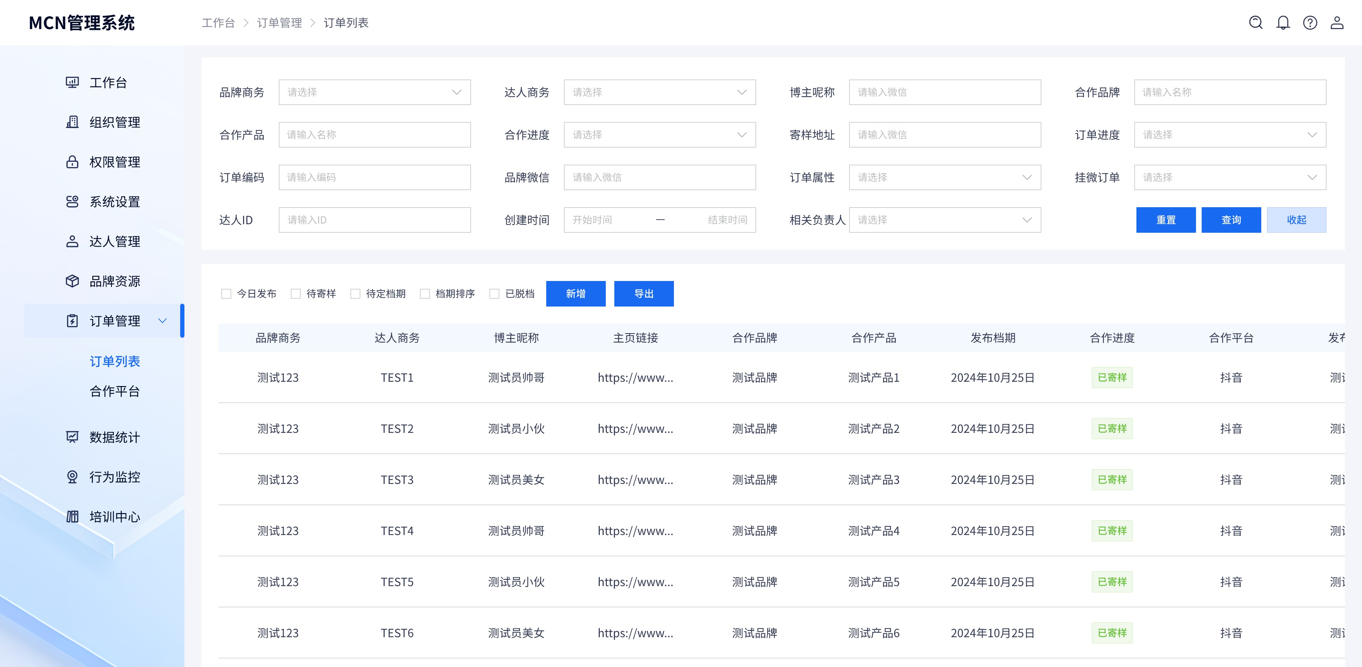Viewport: 1362px width, 667px height.
Task: Click the 行为监控 monitoring icon
Action: (x=72, y=476)
